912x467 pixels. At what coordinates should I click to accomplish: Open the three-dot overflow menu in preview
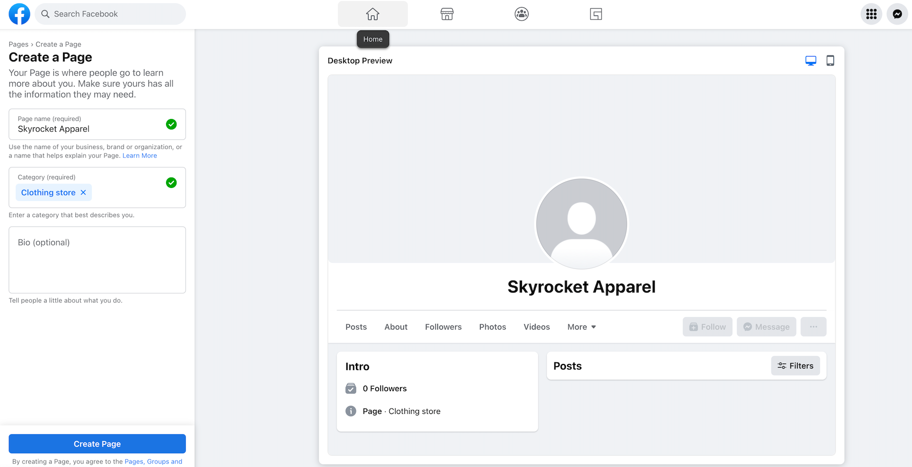pyautogui.click(x=813, y=327)
